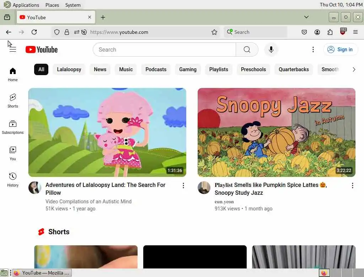364x277 pixels.
Task: Open Shorts in sidebar
Action: coord(13,101)
